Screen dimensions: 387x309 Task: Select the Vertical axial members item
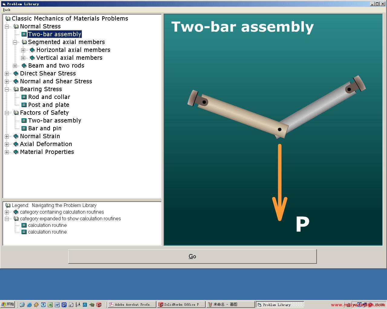pyautogui.click(x=69, y=58)
